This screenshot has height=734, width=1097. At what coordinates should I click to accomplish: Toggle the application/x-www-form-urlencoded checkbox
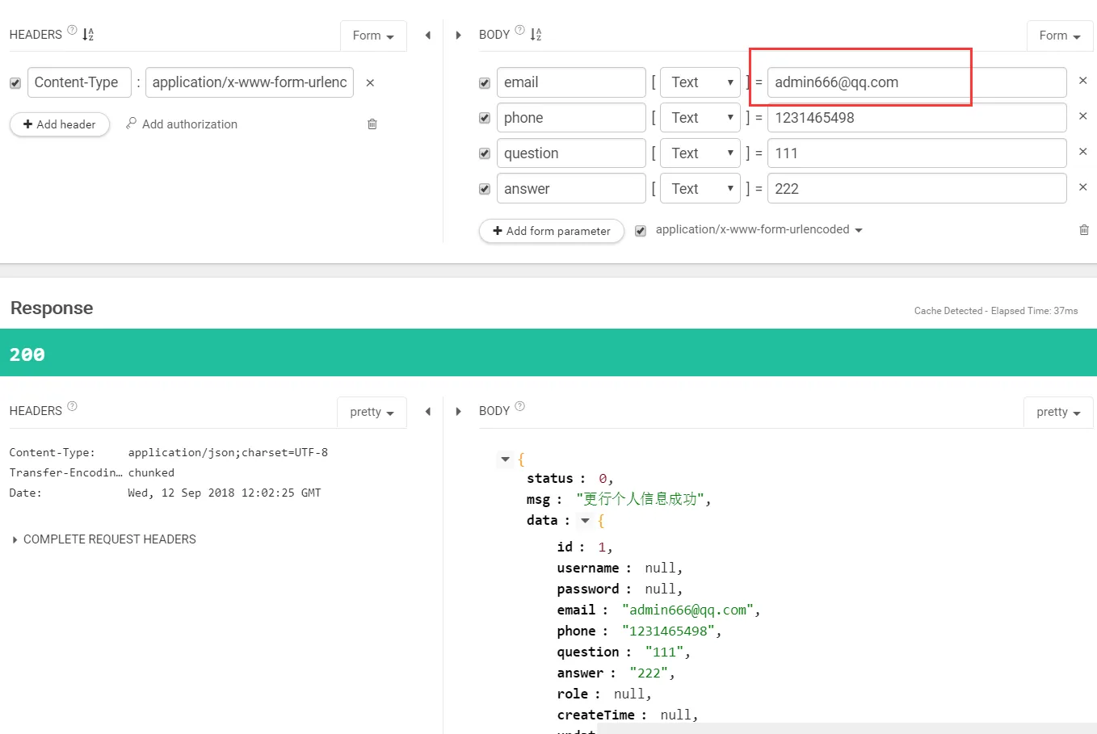[x=641, y=231]
